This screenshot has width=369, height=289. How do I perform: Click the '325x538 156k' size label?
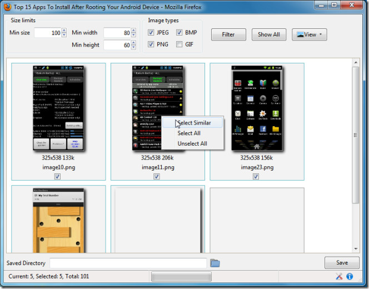pos(257,158)
